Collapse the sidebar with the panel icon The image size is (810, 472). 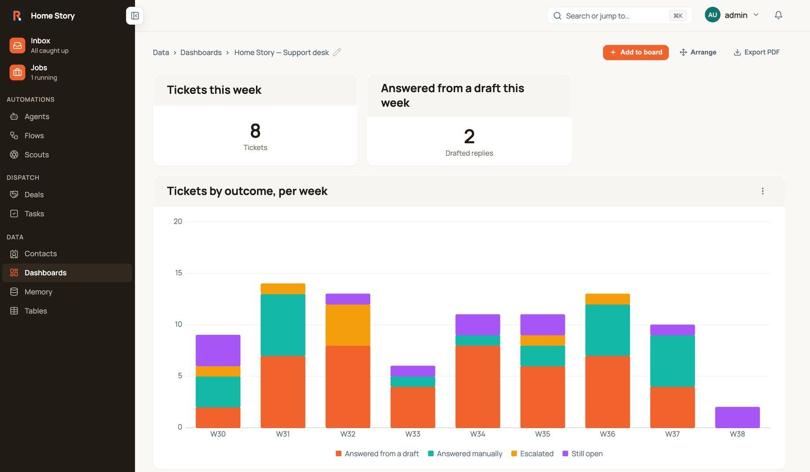[135, 16]
